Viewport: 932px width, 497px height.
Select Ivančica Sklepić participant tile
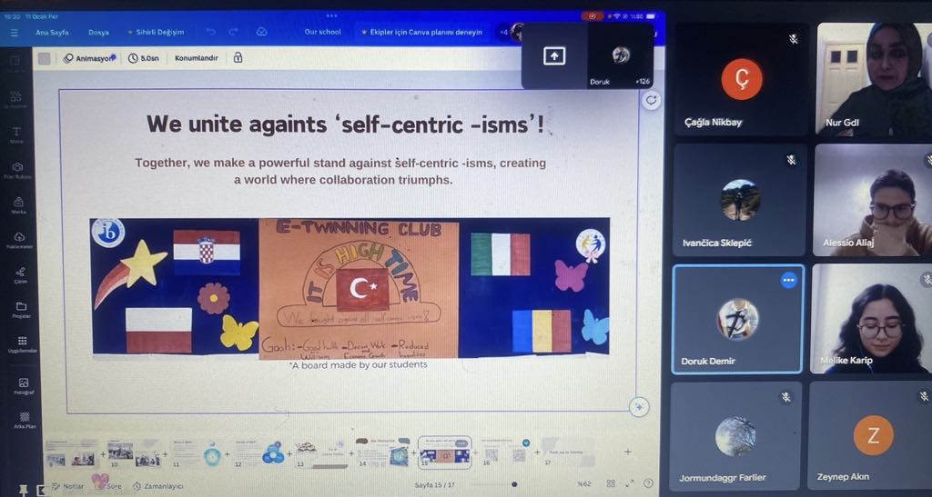pos(739,201)
